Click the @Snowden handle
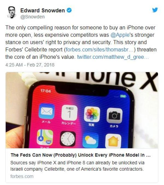 coord(33,17)
